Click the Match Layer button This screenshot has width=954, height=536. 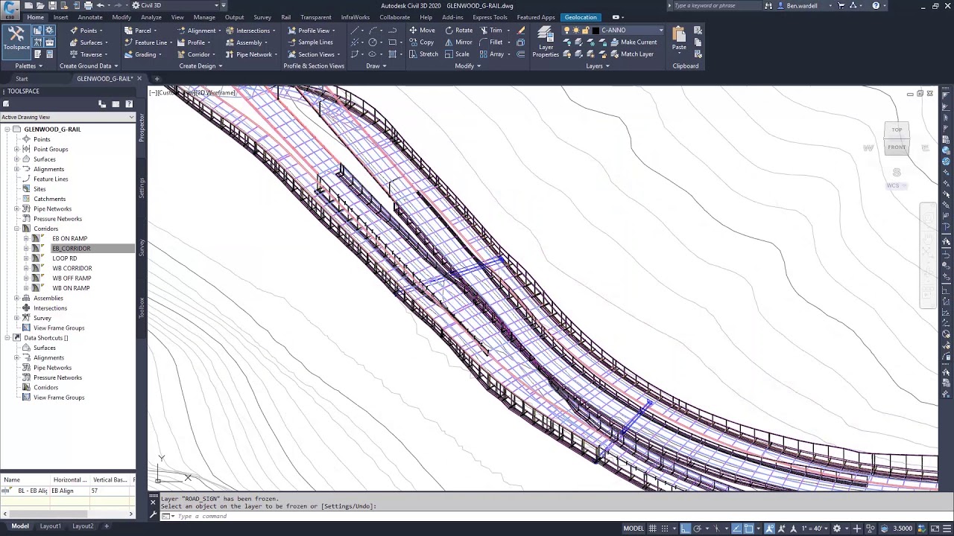tap(632, 54)
